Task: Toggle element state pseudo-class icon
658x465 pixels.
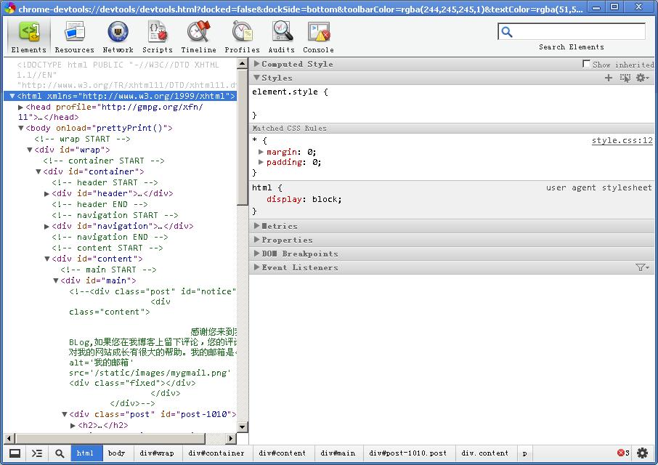Action: (x=626, y=78)
